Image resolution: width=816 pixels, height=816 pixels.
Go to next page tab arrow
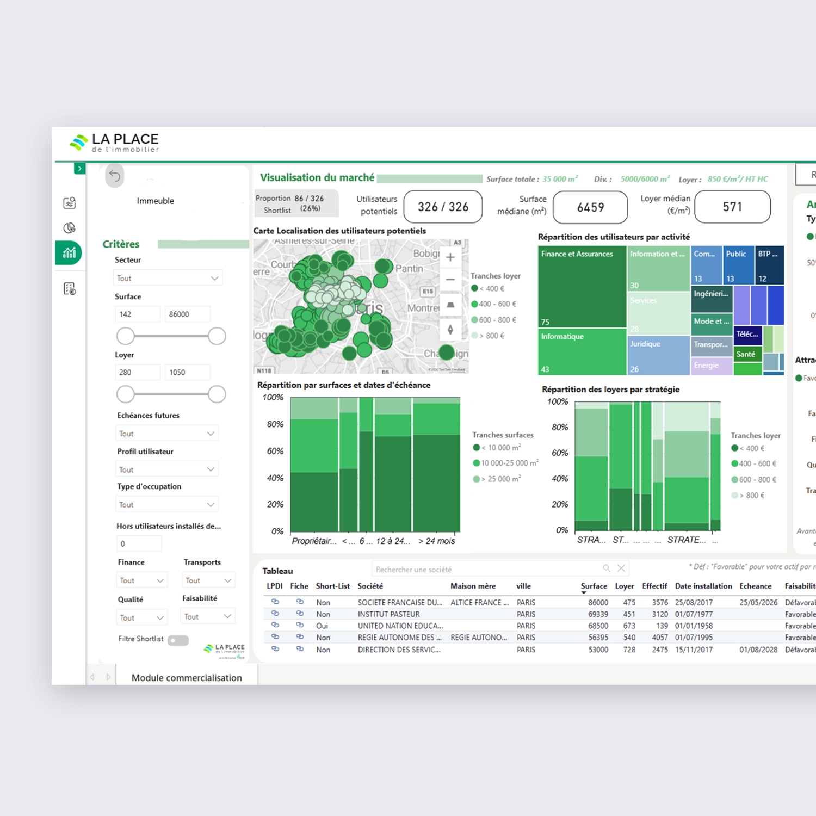(x=108, y=677)
